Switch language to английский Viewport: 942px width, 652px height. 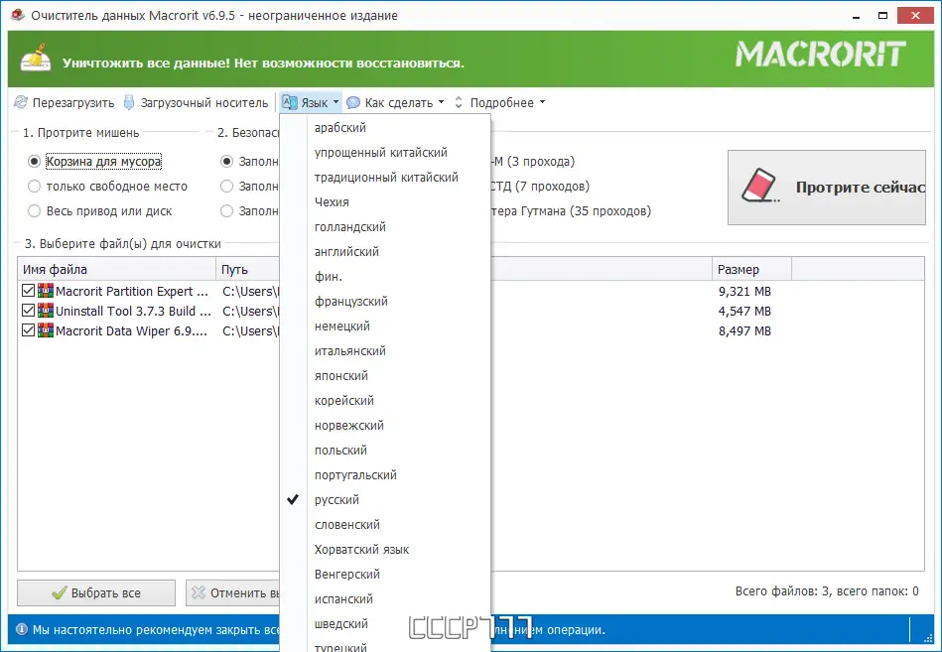click(x=385, y=251)
